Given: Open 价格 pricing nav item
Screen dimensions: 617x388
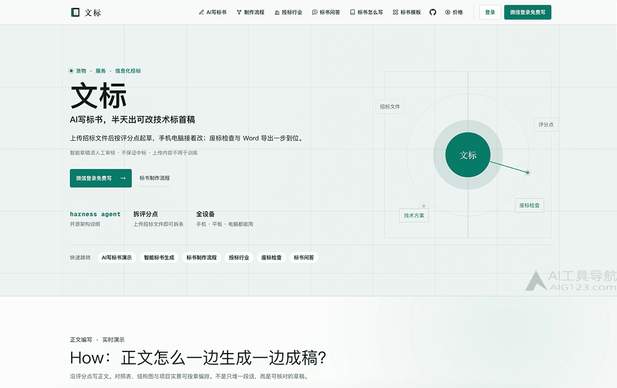Looking at the screenshot, I should coord(454,12).
